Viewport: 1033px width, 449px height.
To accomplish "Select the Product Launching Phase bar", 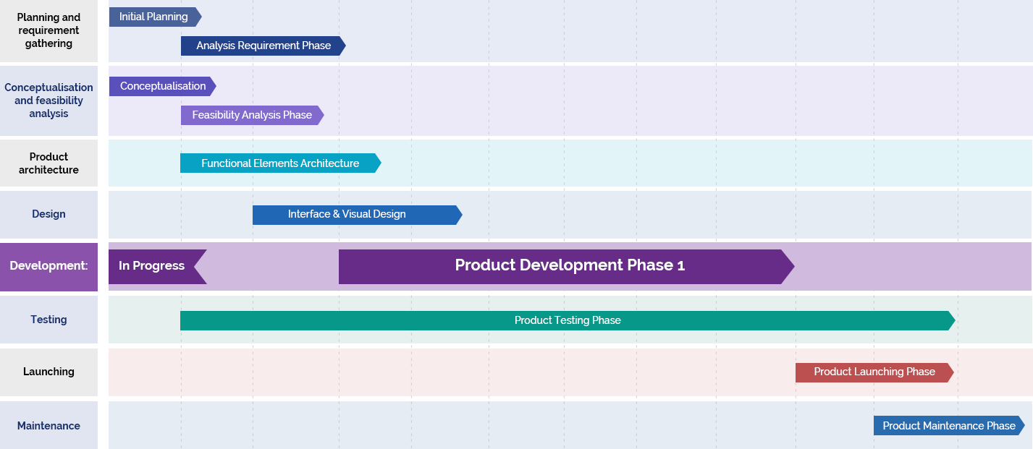I will (872, 372).
